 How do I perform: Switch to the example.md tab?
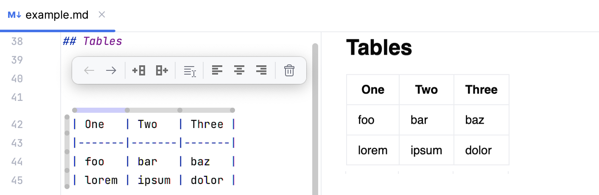pos(57,15)
